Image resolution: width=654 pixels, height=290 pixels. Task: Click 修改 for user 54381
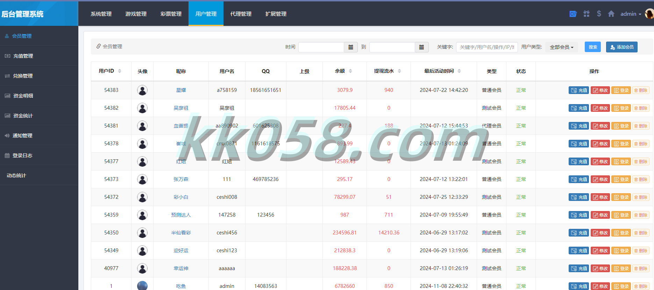600,126
